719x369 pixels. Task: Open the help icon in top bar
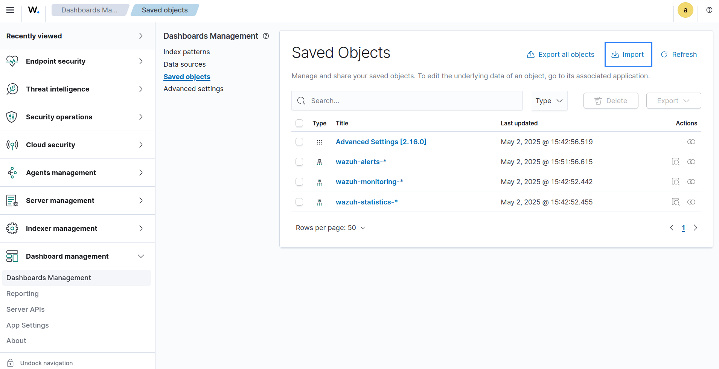pos(709,10)
